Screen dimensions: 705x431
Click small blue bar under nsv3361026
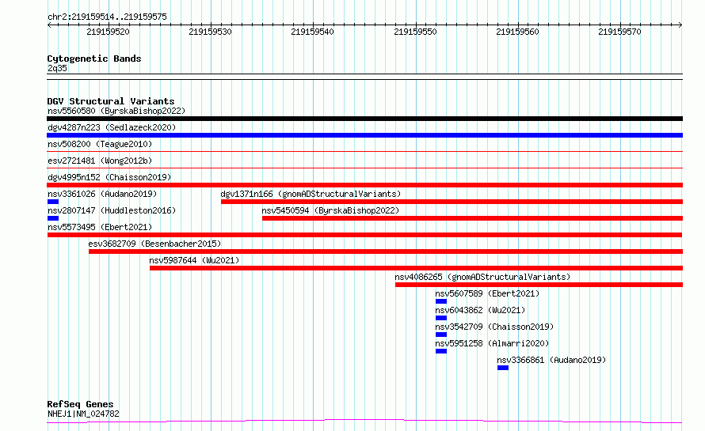pyautogui.click(x=53, y=202)
